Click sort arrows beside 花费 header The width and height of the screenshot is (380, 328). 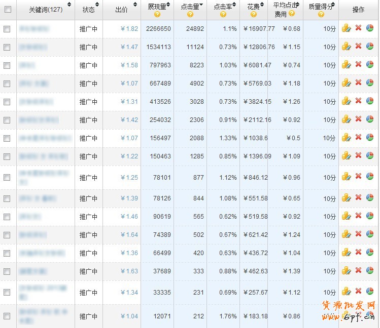pyautogui.click(x=263, y=6)
